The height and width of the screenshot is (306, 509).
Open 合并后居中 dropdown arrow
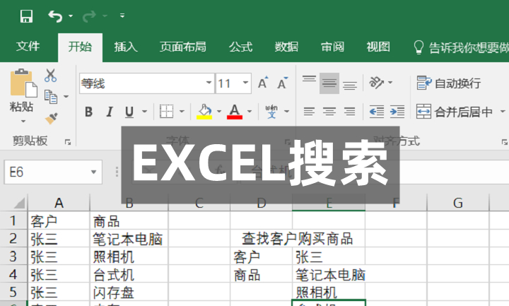pyautogui.click(x=503, y=112)
